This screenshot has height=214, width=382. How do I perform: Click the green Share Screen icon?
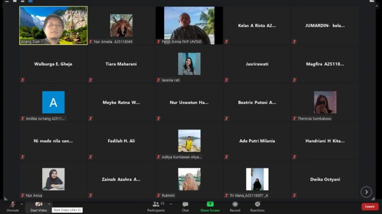point(210,204)
